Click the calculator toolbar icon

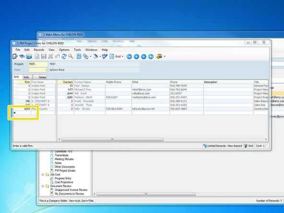click(79, 57)
